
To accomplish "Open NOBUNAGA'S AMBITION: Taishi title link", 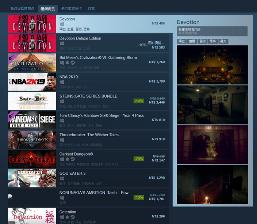I will click(x=96, y=193).
